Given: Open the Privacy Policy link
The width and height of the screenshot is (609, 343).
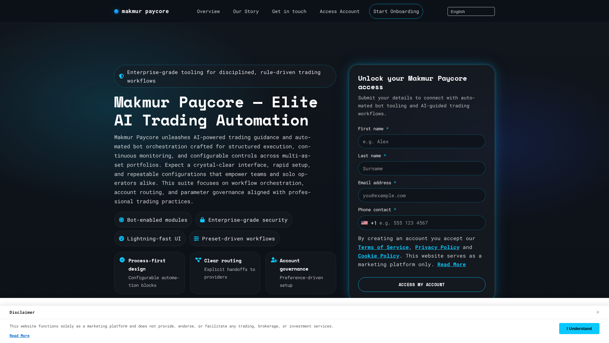Looking at the screenshot, I should coord(437,247).
